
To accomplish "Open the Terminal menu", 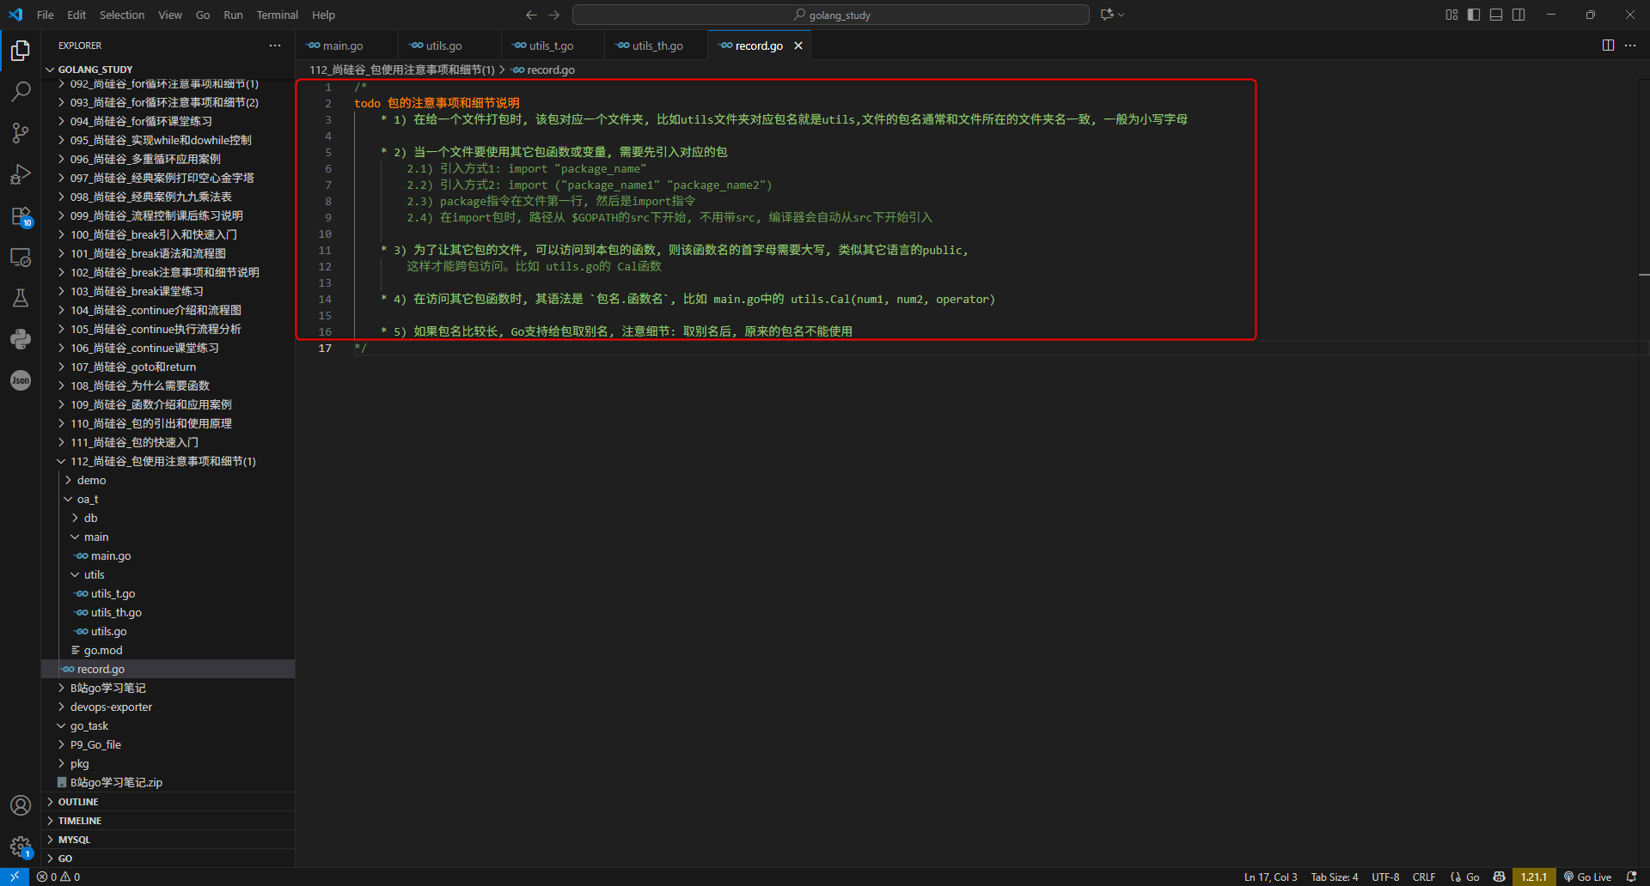I will coord(277,15).
